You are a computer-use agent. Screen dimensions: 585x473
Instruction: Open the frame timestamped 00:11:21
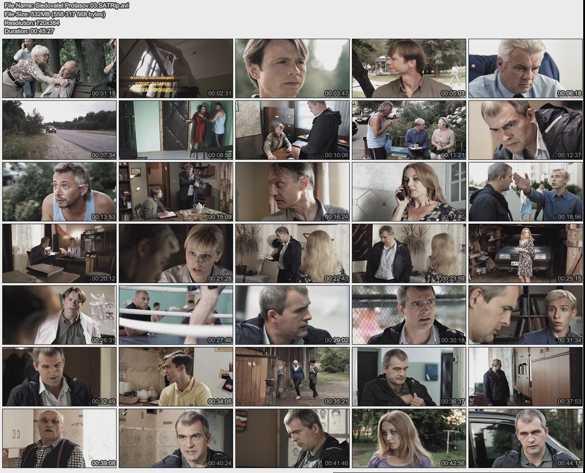[x=409, y=130]
